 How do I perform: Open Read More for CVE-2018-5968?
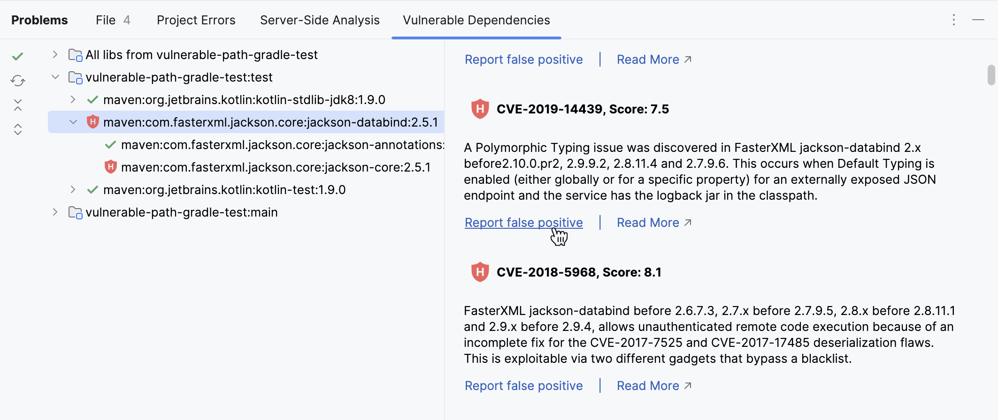(648, 385)
